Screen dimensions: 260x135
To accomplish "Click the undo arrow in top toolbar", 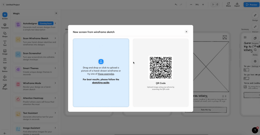I will [176, 5].
